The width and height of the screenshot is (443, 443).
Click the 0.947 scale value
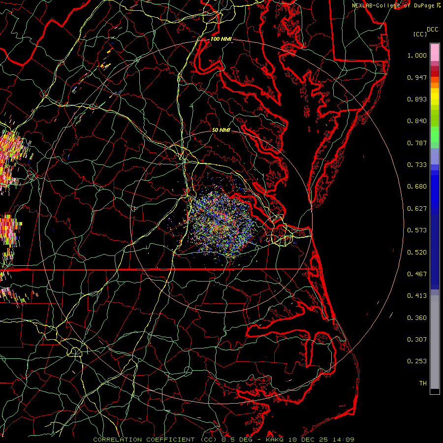(417, 77)
